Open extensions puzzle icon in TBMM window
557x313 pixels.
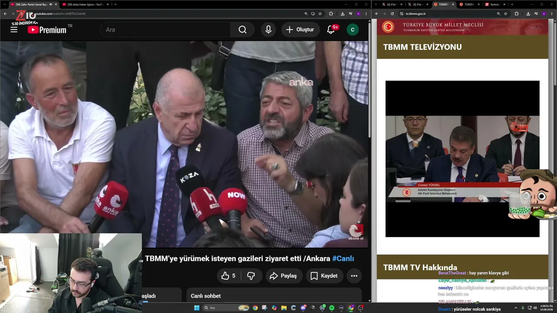pyautogui.click(x=517, y=14)
